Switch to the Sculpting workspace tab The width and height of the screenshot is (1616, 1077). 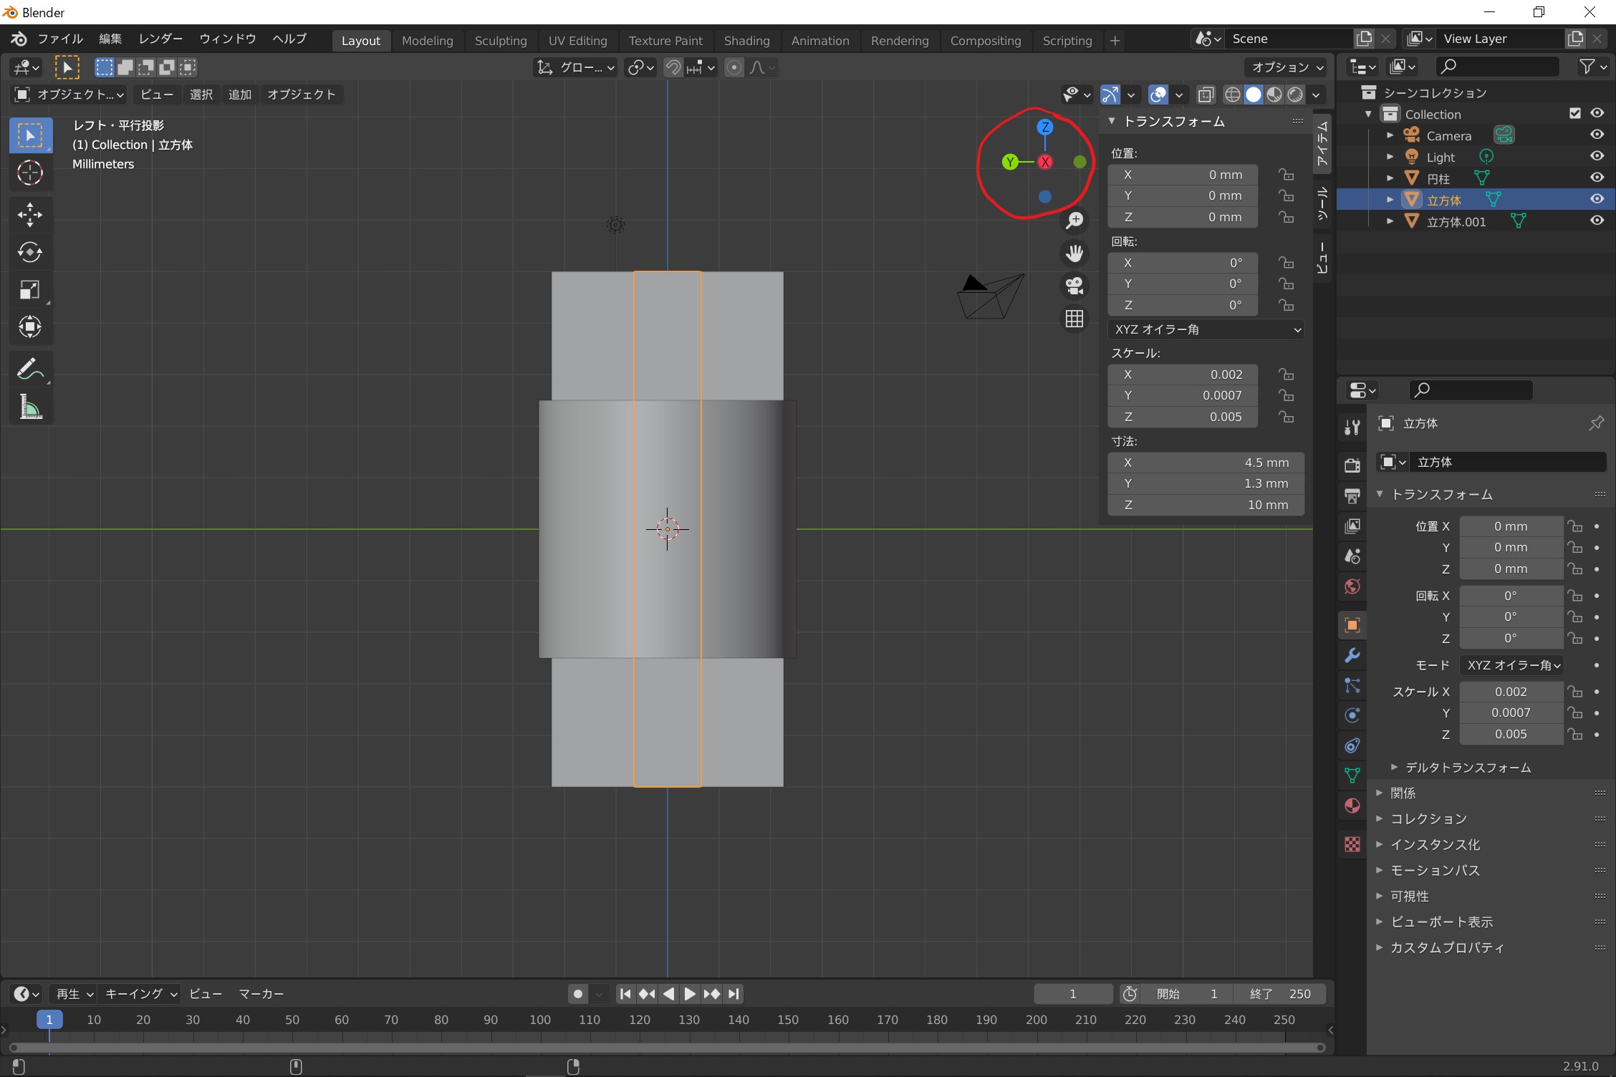point(500,41)
